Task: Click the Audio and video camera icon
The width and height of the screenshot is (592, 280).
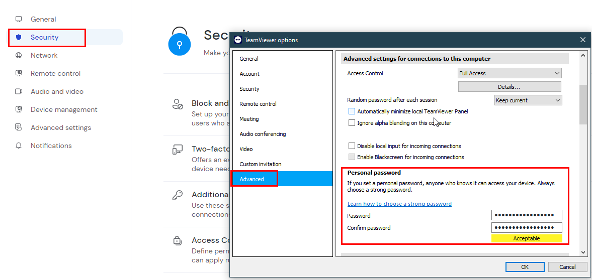Action: 19,92
